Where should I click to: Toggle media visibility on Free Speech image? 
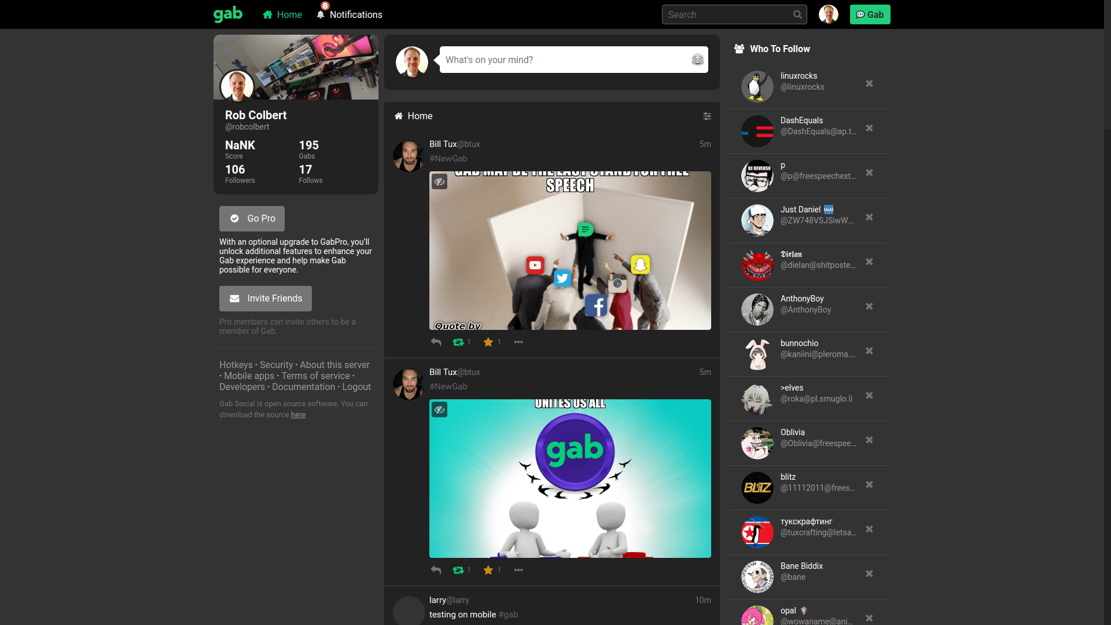click(x=440, y=182)
